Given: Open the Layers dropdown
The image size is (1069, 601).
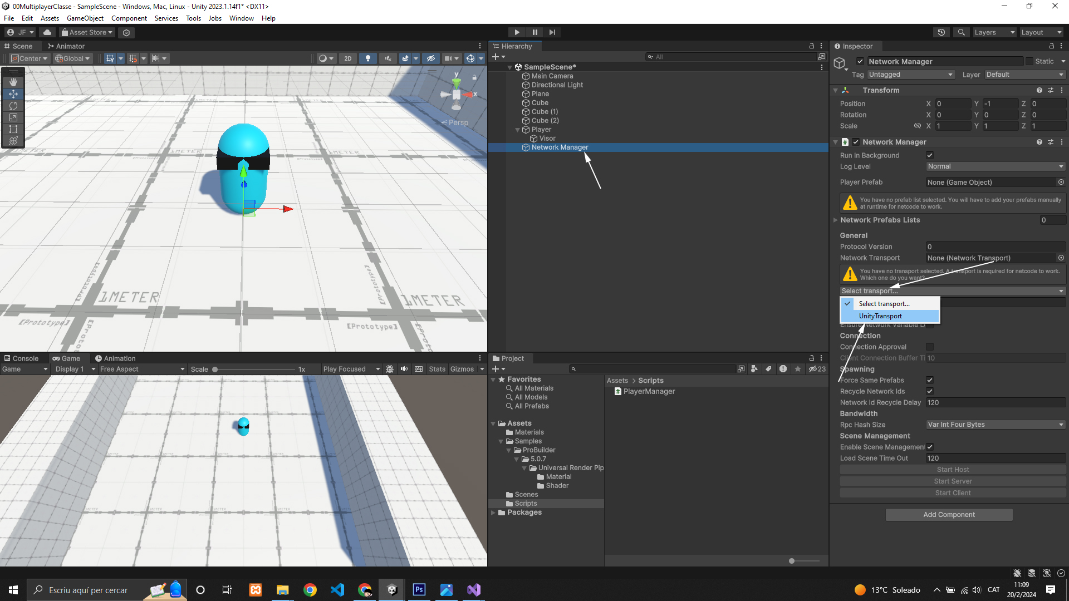Looking at the screenshot, I should click(994, 32).
